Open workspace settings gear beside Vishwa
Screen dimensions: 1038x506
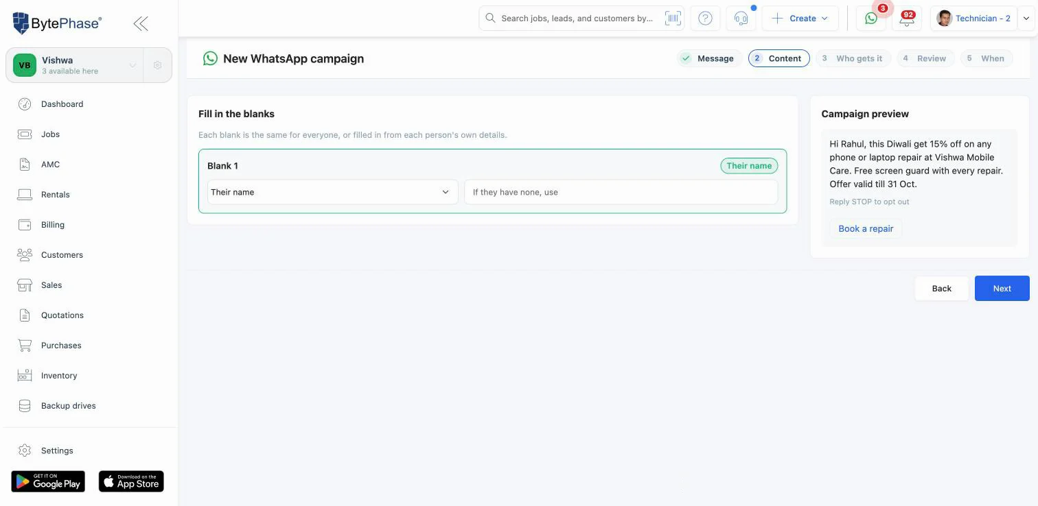click(x=157, y=65)
